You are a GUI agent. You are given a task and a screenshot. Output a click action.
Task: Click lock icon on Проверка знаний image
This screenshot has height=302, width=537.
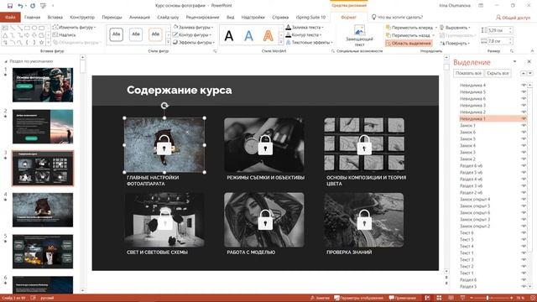[364, 220]
